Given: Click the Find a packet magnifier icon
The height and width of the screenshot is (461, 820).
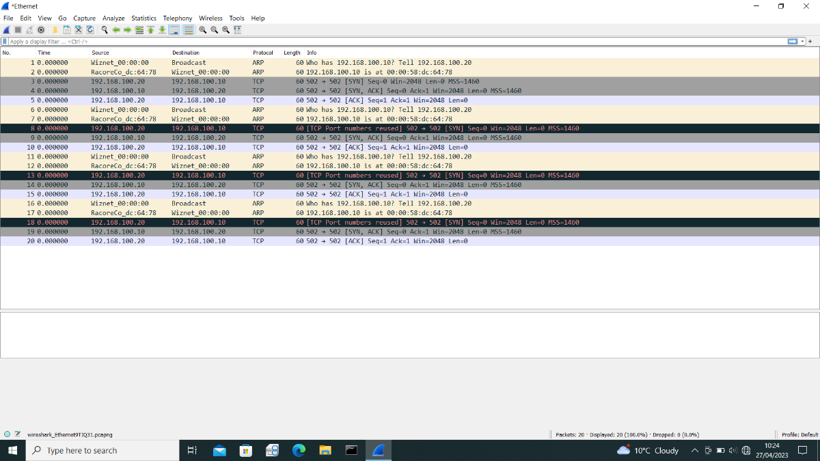Looking at the screenshot, I should (105, 30).
